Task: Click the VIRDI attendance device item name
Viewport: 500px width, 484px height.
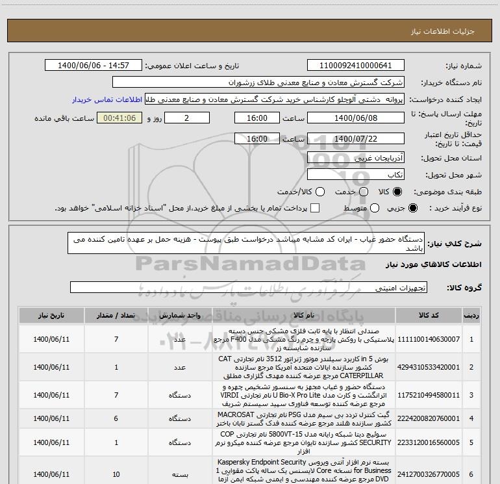Action: (304, 395)
